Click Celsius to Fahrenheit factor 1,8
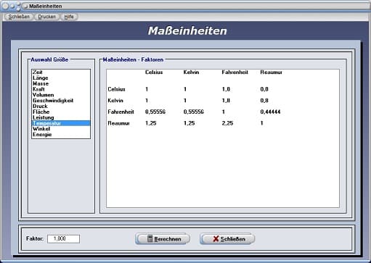This screenshot has width=371, height=263. 226,89
